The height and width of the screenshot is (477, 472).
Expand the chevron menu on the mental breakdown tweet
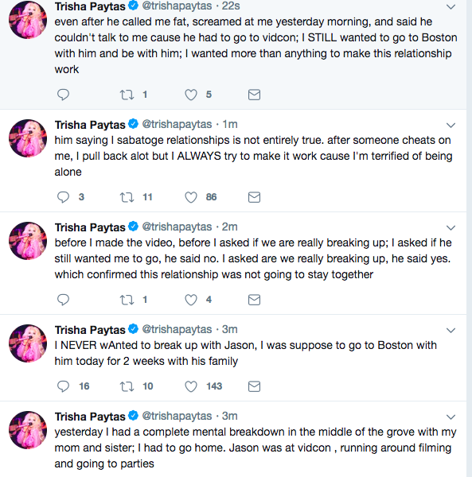pyautogui.click(x=451, y=417)
